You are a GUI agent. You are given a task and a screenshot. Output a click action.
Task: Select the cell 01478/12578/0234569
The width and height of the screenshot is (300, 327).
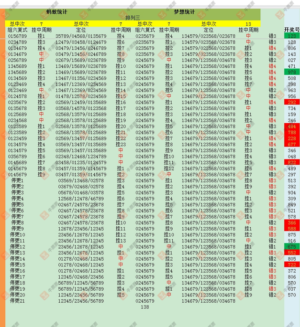(81, 96)
